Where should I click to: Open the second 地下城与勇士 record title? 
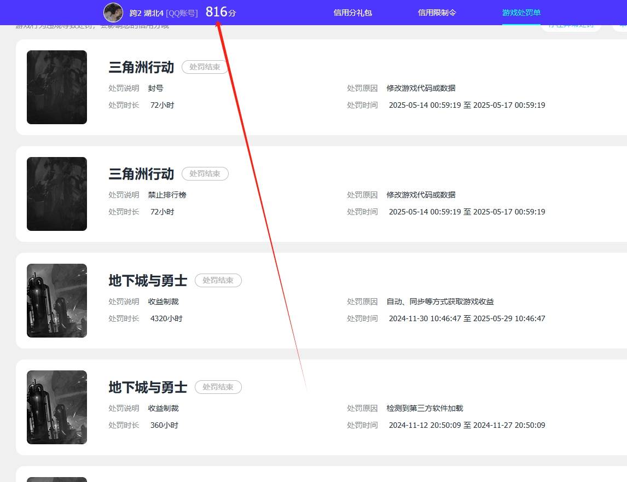[x=148, y=387]
